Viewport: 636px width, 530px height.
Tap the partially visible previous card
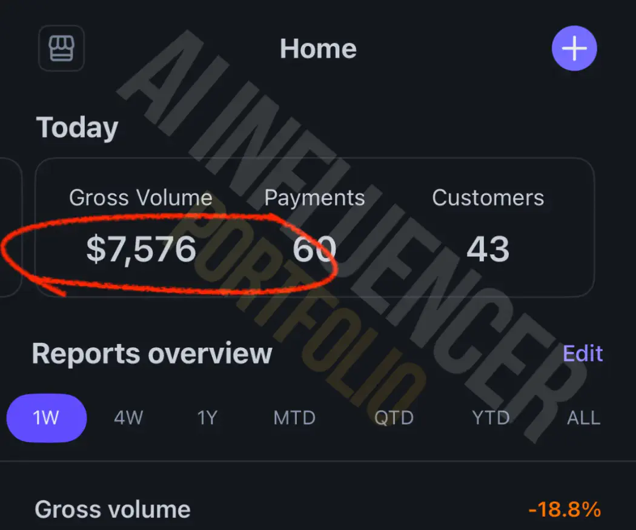(10, 227)
